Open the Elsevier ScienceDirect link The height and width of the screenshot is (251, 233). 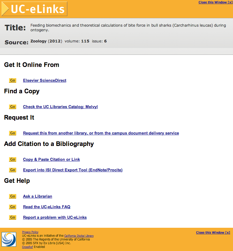pos(45,80)
